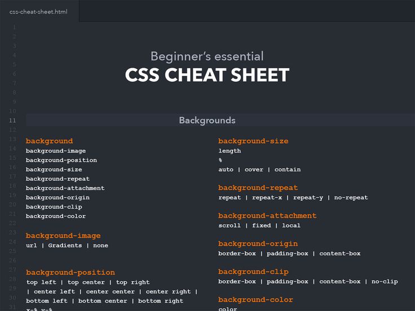Click the no-repeat value
Screen dimensions: 415x311
point(351,198)
